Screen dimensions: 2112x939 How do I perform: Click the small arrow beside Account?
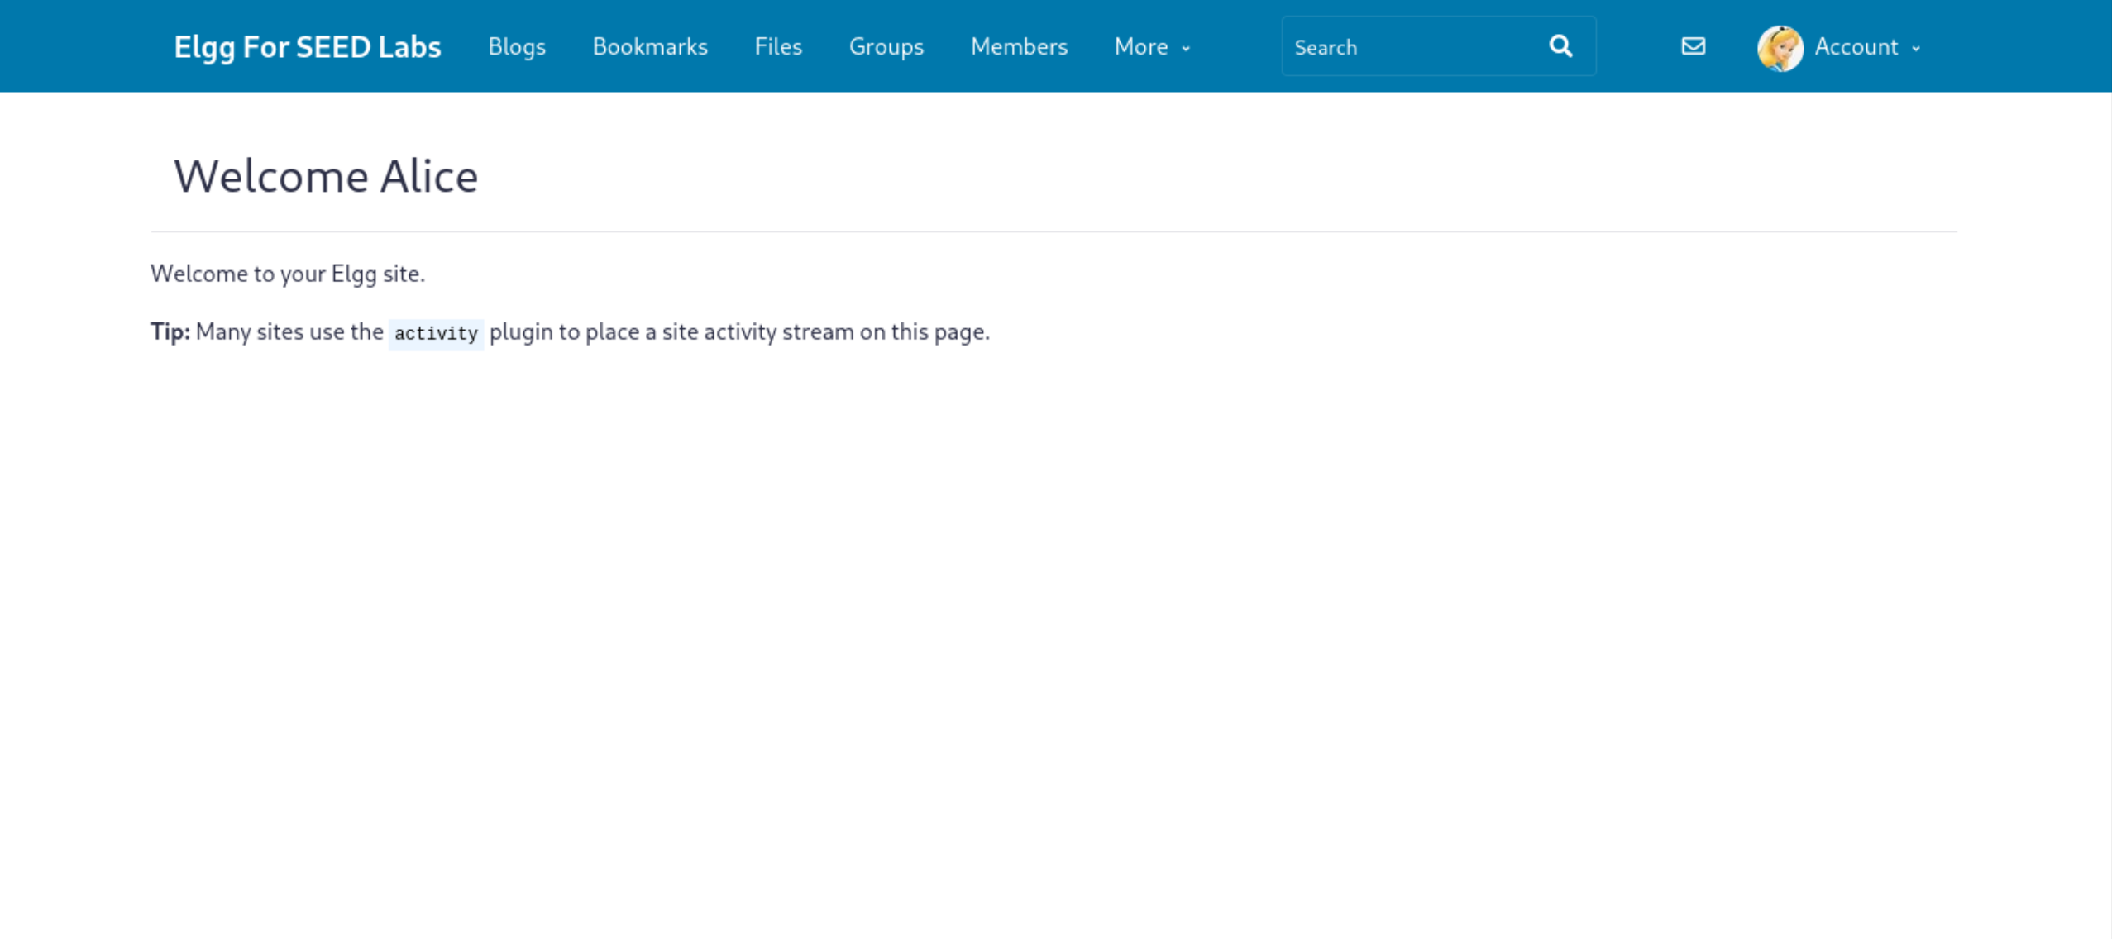pos(1916,49)
